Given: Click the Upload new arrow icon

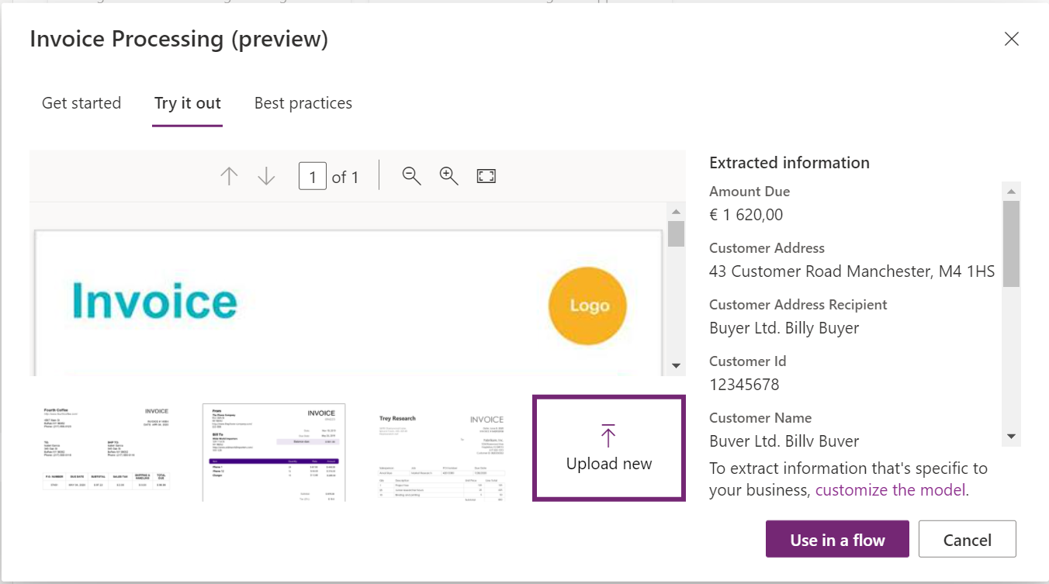Looking at the screenshot, I should 608,437.
